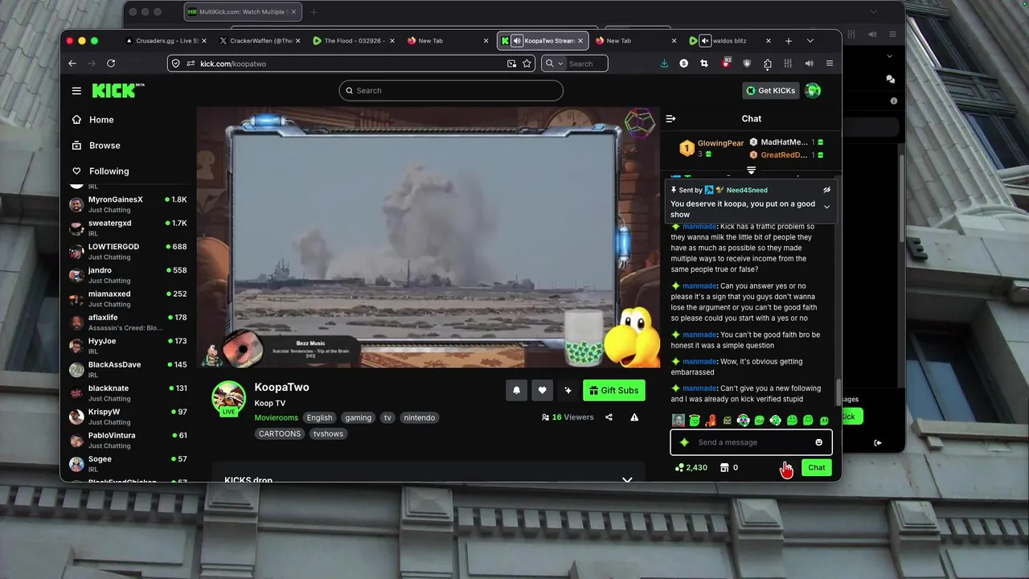Click the Send a message field
The width and height of the screenshot is (1029, 579).
[751, 442]
